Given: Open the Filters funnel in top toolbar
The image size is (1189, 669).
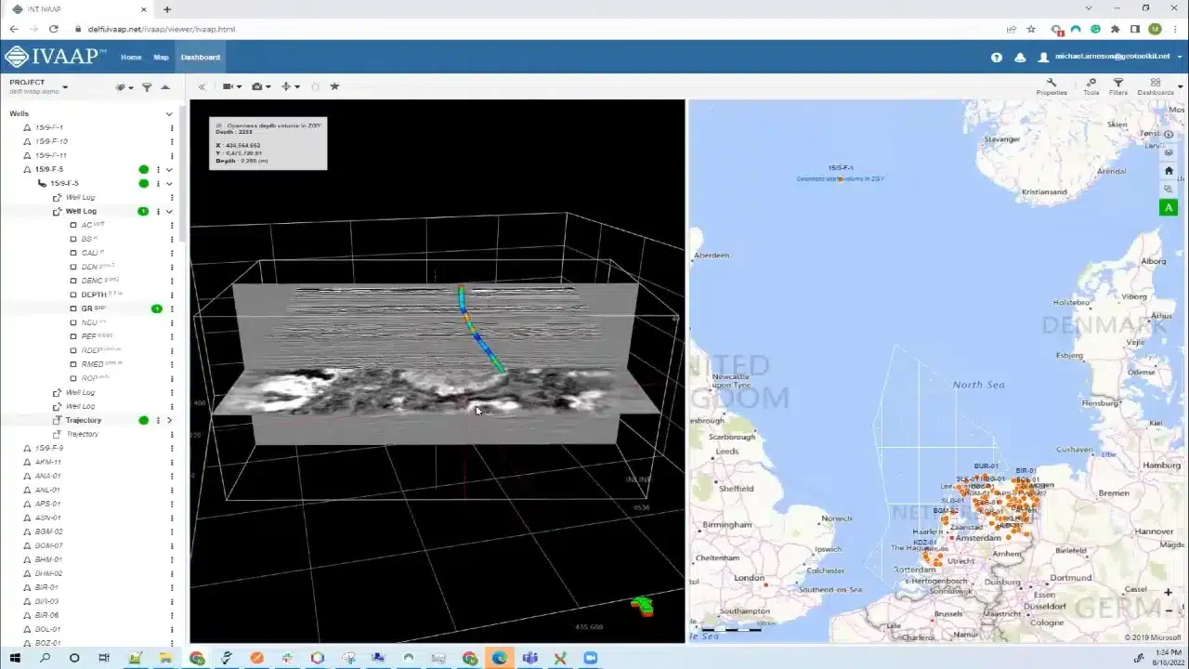Looking at the screenshot, I should [1118, 86].
